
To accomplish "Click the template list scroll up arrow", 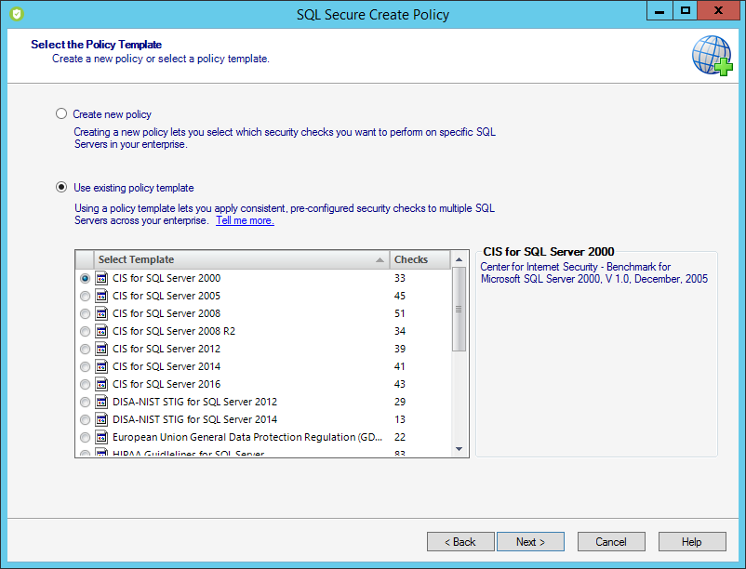I will [460, 259].
